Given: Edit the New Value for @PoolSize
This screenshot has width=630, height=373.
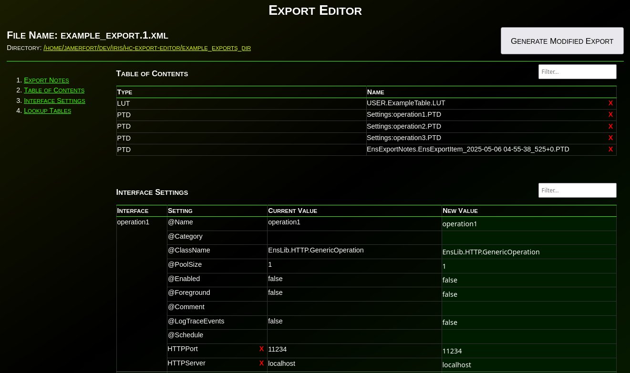Looking at the screenshot, I should coord(529,266).
